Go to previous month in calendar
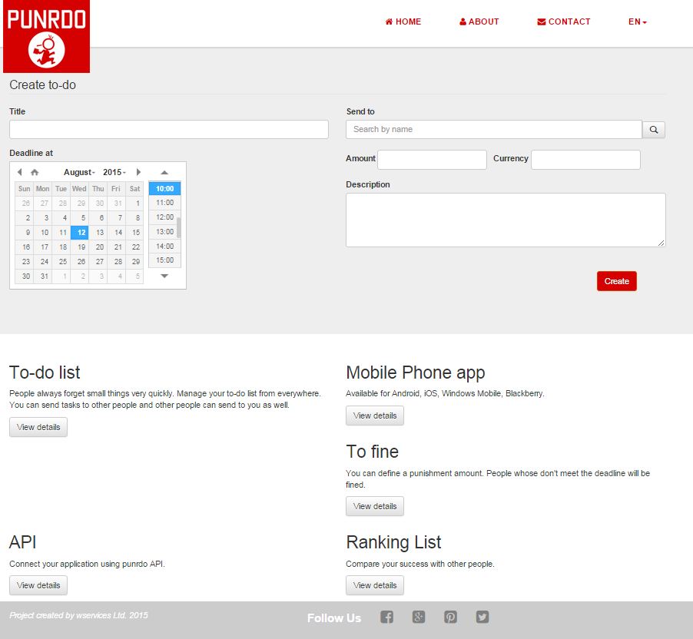The width and height of the screenshot is (693, 639). (20, 172)
